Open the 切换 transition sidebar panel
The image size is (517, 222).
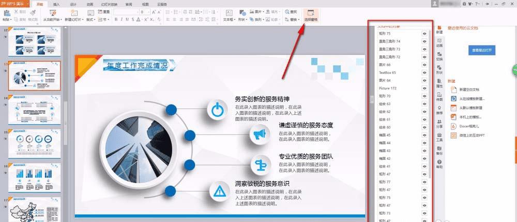[x=439, y=56]
